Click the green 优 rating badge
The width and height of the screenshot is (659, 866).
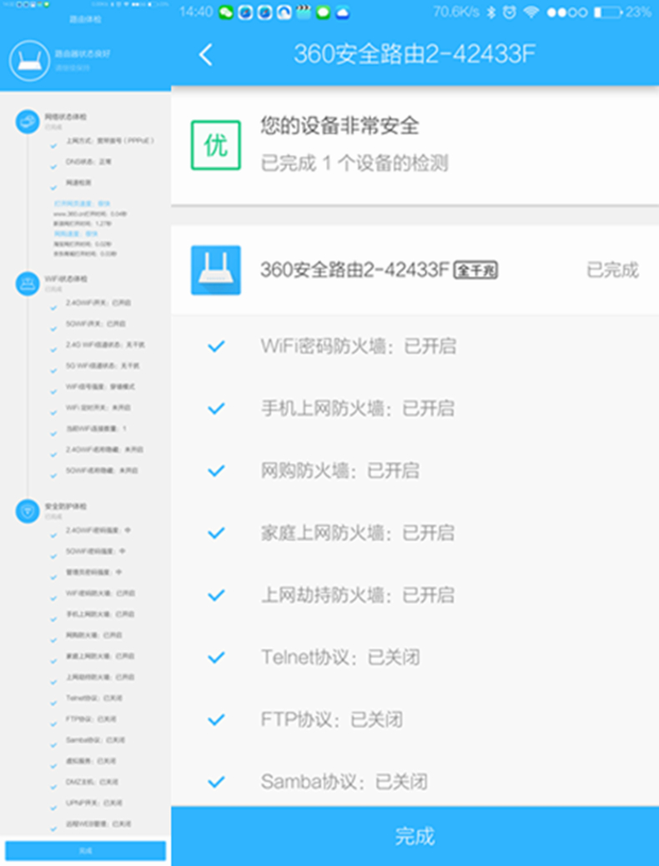pos(215,145)
